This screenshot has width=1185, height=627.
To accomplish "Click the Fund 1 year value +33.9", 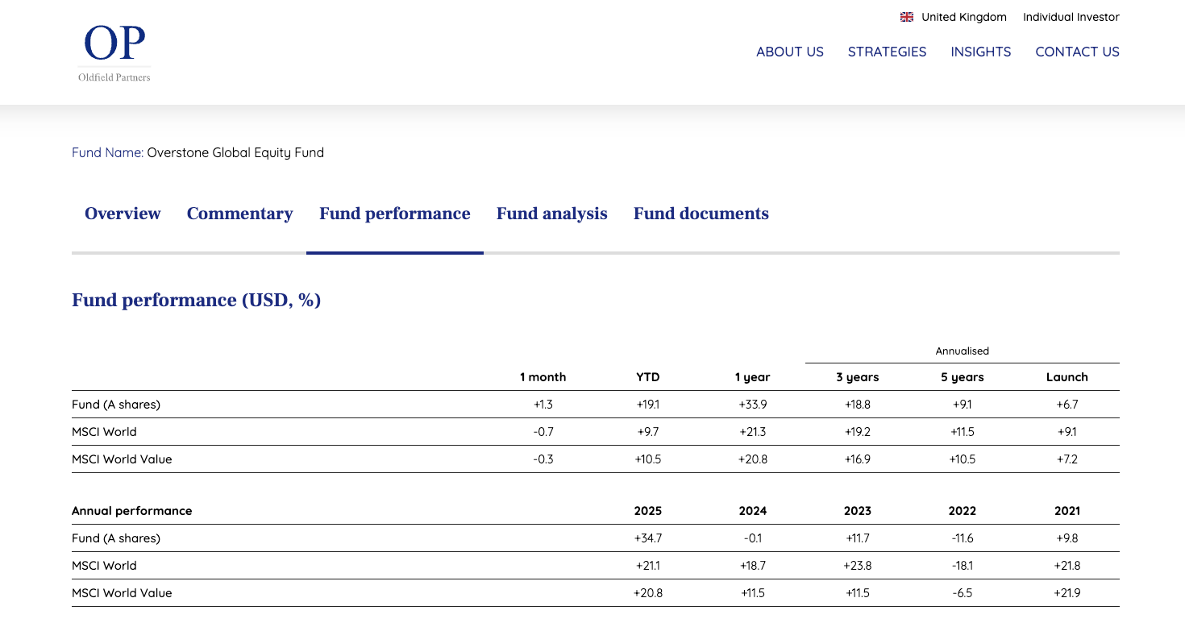I will pyautogui.click(x=753, y=405).
